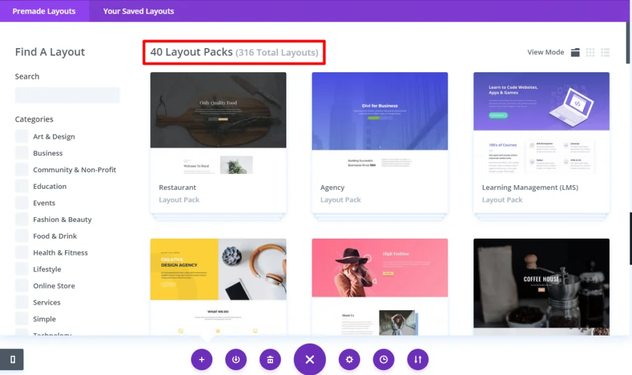
Task: Check the Lifestyle category checkbox
Action: pyautogui.click(x=22, y=269)
